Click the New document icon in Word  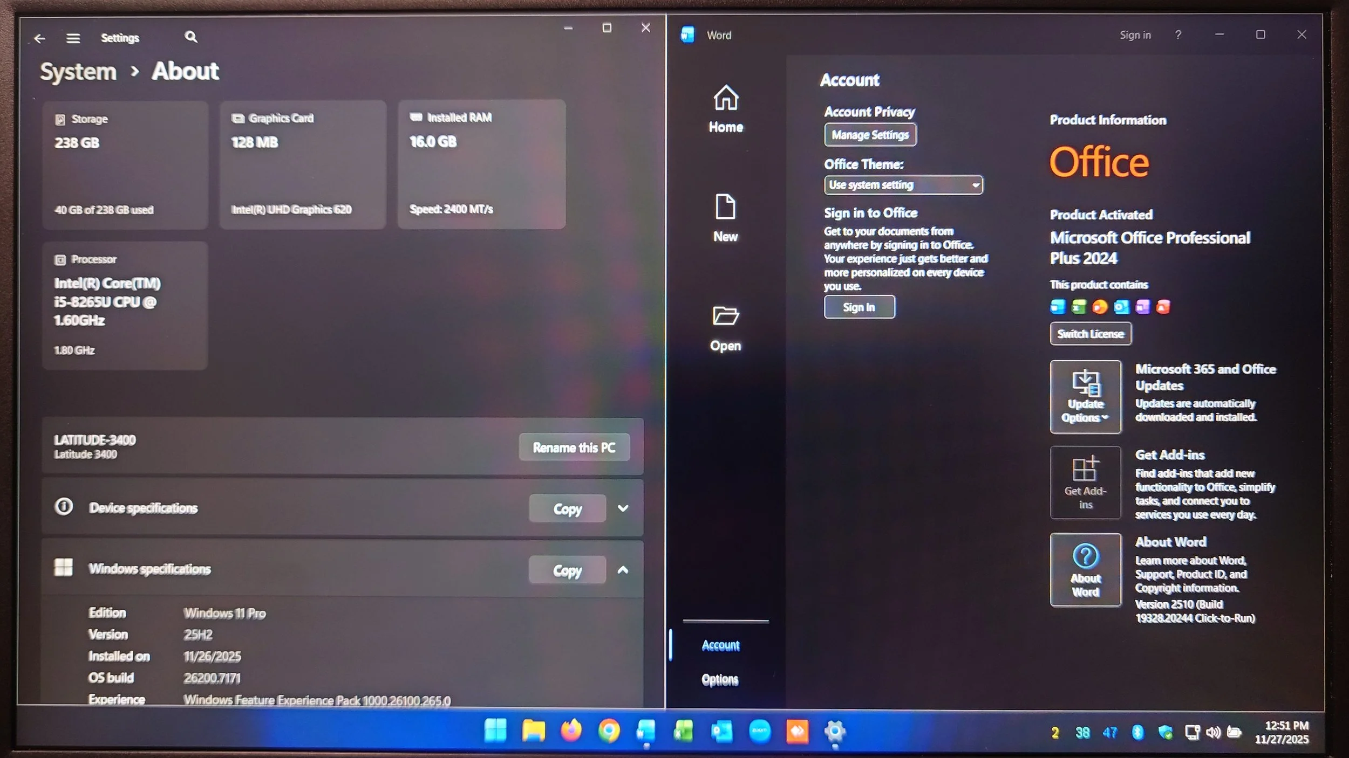725,208
